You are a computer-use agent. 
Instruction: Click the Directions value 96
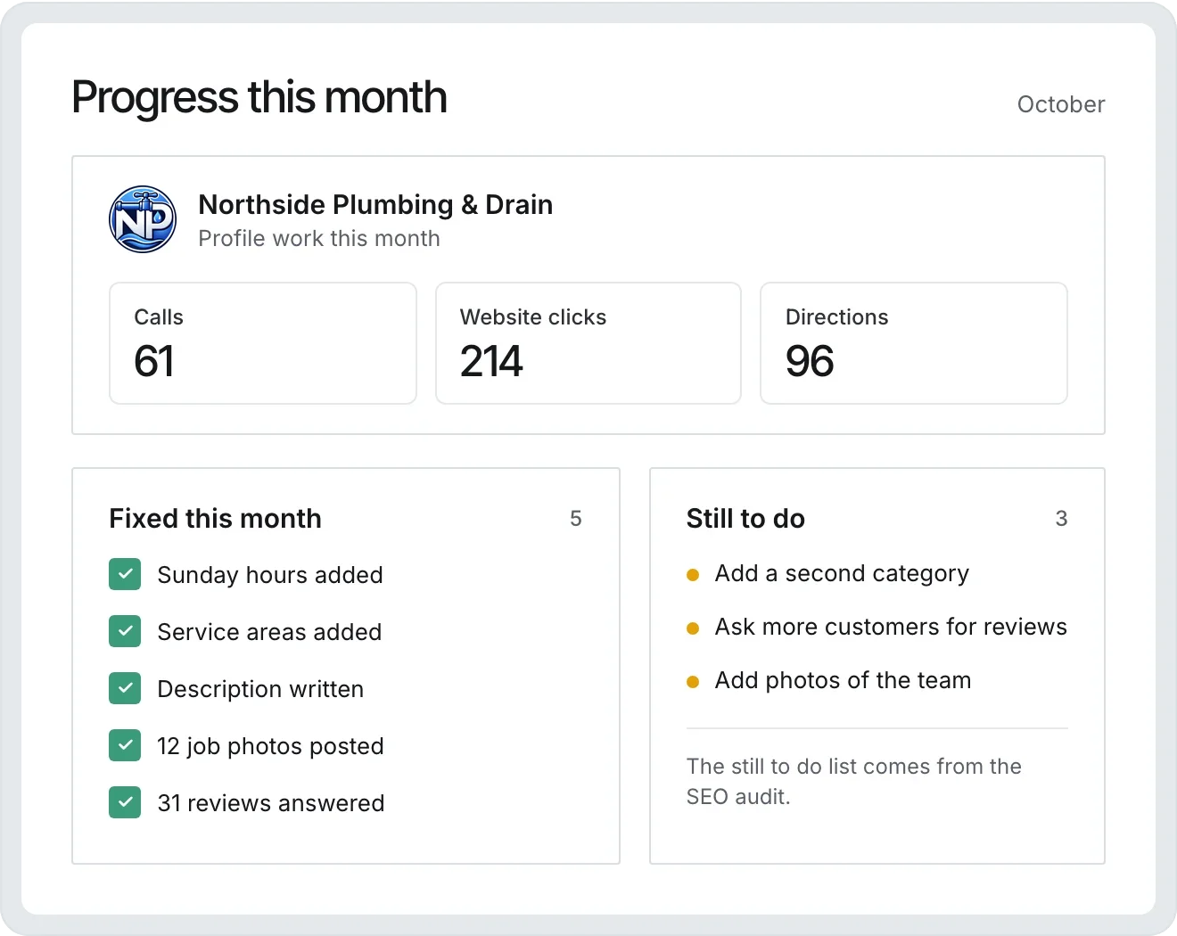[x=810, y=361]
